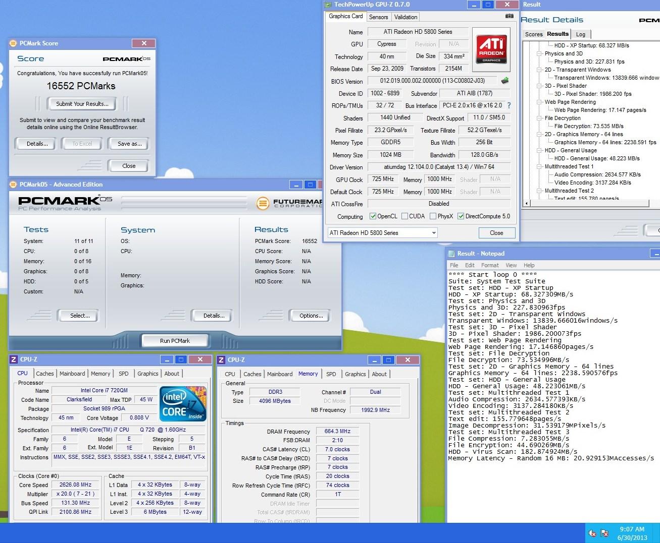Click Core Speed value 2626.08 MHz
The height and width of the screenshot is (543, 660).
tap(75, 485)
